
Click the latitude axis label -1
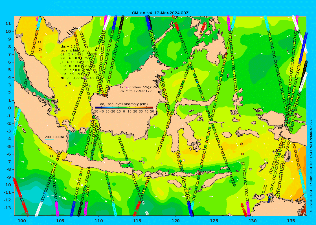pos(9,116)
